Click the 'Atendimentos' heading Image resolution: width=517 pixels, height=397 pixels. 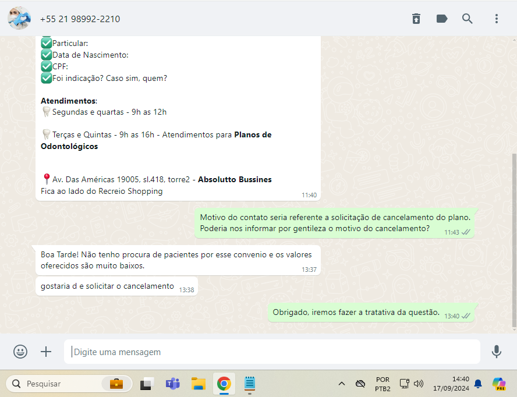click(69, 101)
